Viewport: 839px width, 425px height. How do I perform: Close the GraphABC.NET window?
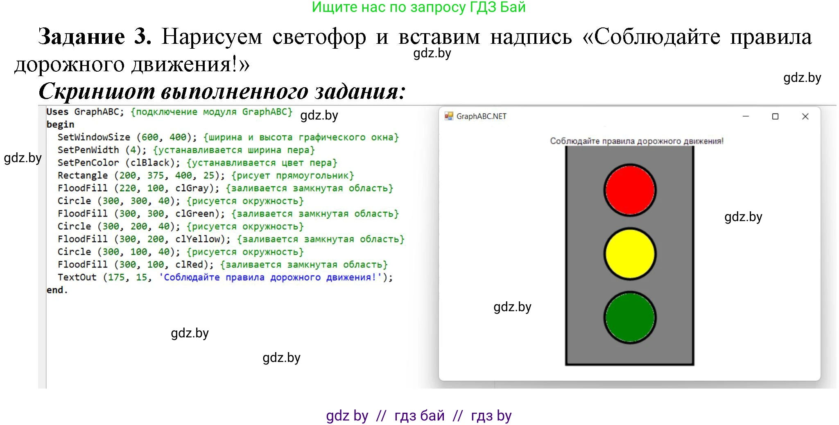click(x=805, y=116)
